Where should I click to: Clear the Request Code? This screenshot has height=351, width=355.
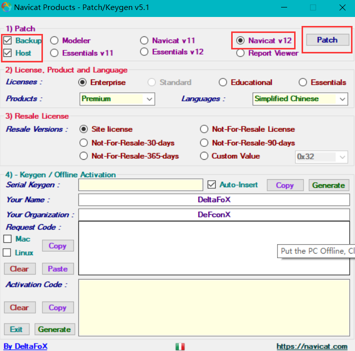tap(19, 269)
